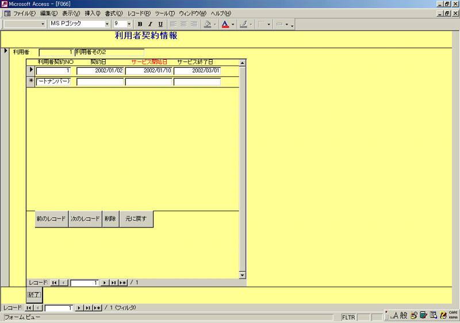The image size is (460, 323).
Task: Open the MS Pゴシック font name dropdown
Action: [107, 24]
